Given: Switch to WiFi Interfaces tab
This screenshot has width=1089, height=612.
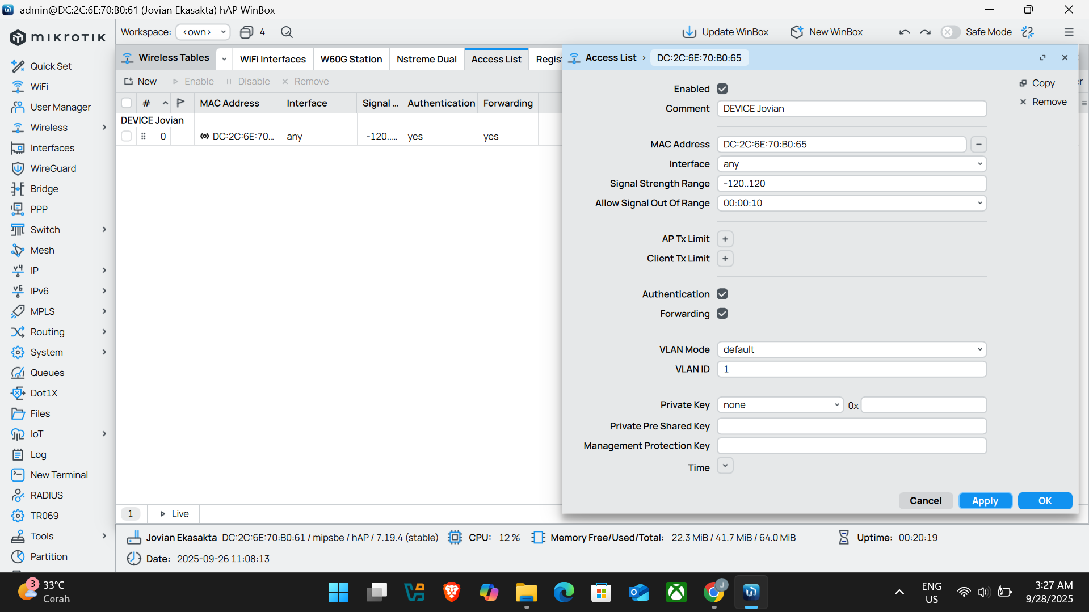Looking at the screenshot, I should coord(272,59).
